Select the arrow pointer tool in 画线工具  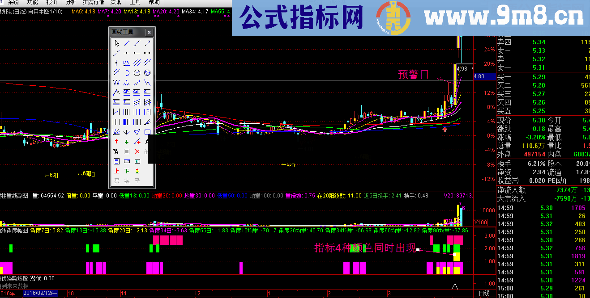[x=116, y=42]
